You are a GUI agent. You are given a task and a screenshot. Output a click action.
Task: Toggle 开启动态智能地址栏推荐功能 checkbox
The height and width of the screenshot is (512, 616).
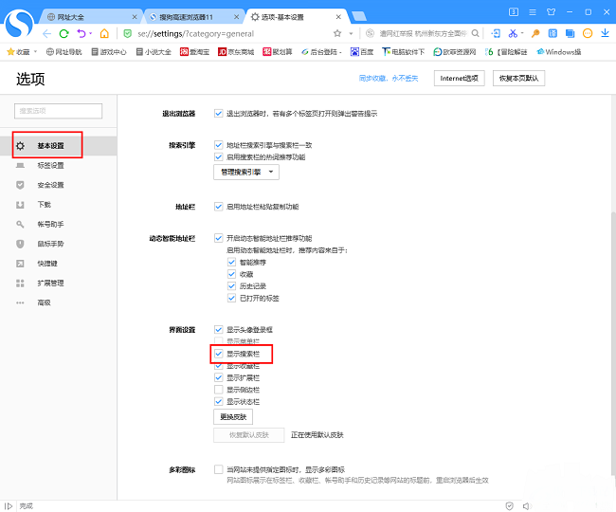point(218,238)
